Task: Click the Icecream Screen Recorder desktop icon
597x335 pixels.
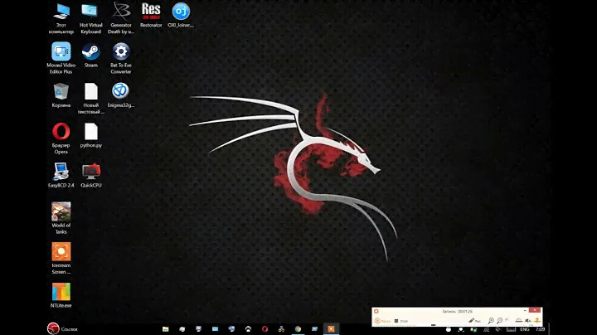Action: tap(61, 252)
